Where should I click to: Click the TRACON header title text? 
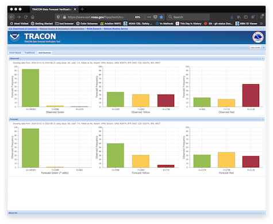tap(40, 36)
